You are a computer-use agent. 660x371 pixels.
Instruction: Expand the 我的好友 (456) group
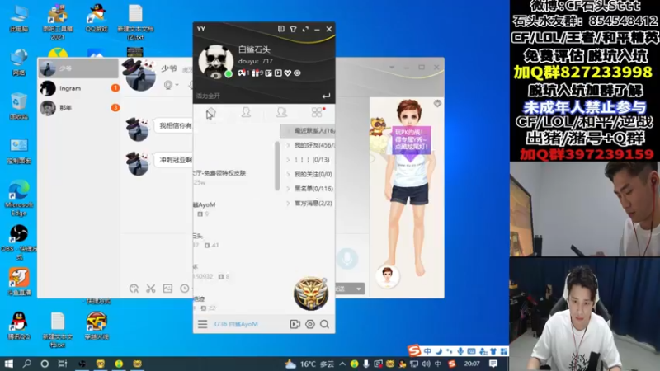point(308,145)
